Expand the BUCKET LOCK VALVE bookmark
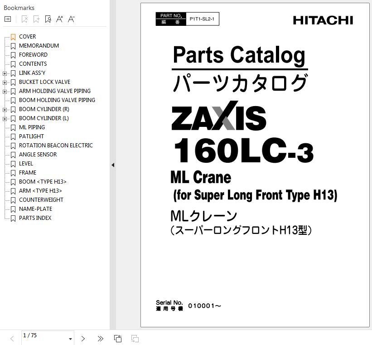 (5, 83)
